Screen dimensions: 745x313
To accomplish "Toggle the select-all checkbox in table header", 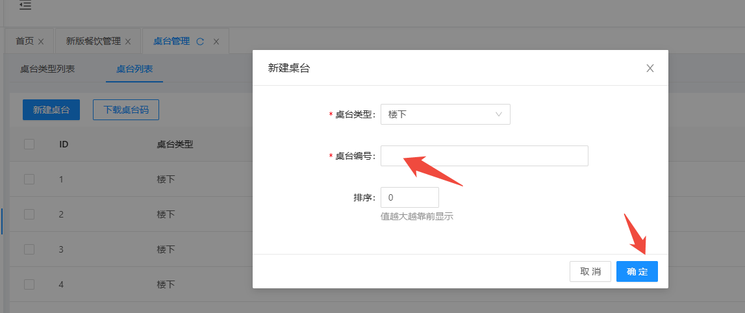I will click(29, 144).
